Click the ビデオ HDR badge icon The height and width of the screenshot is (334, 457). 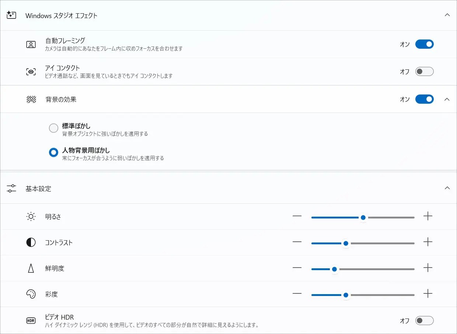click(31, 320)
